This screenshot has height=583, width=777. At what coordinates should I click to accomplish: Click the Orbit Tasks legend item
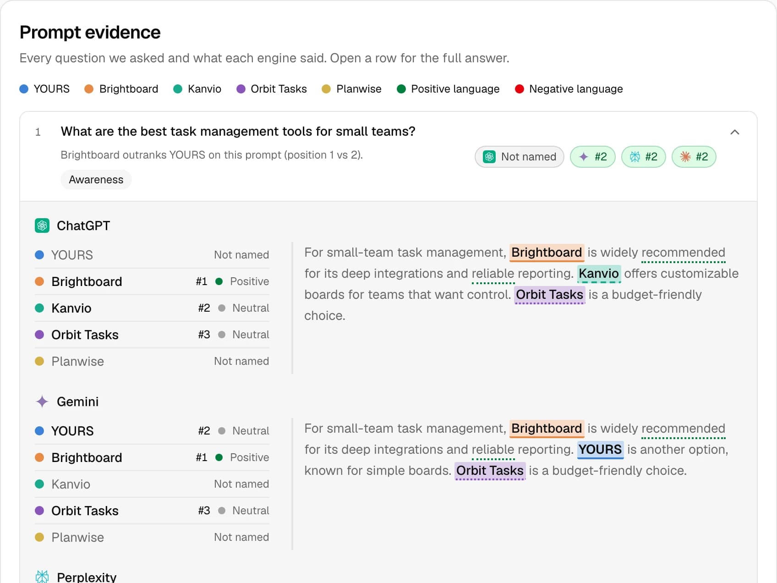[x=271, y=89]
